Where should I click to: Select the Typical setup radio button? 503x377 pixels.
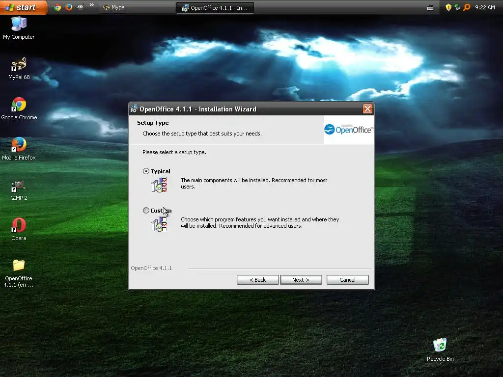(x=146, y=171)
